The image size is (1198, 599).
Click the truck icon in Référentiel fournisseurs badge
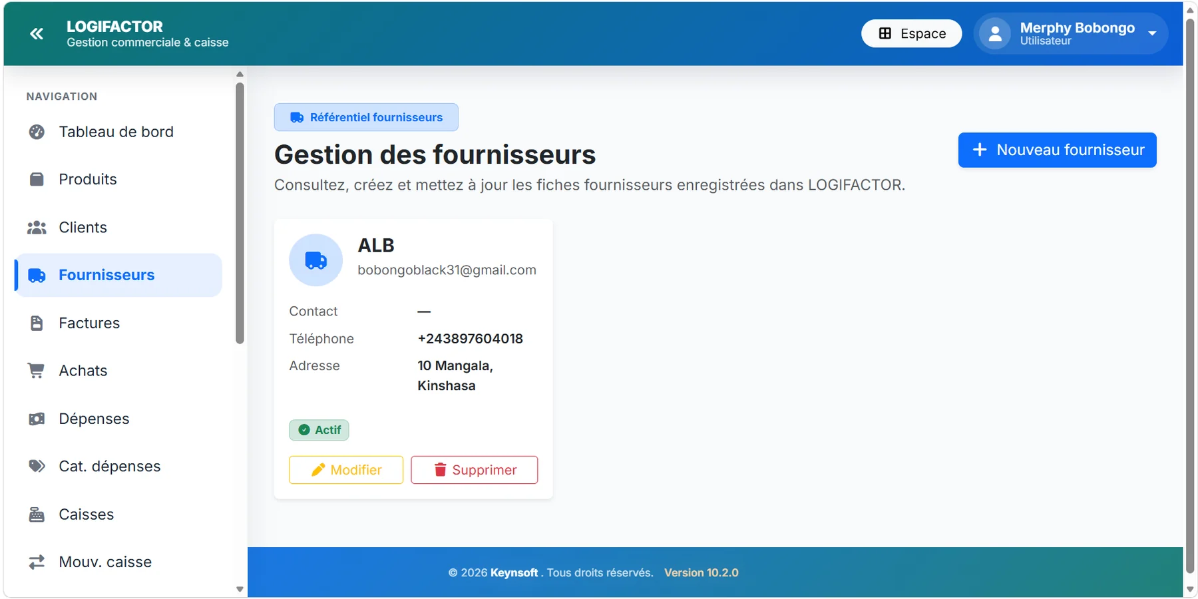coord(297,118)
